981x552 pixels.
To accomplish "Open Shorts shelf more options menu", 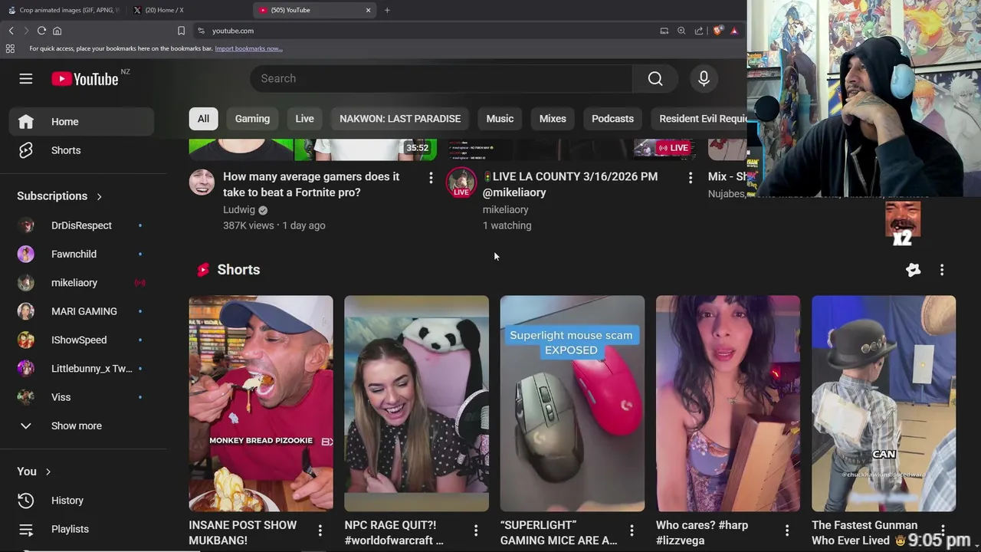I will click(942, 270).
